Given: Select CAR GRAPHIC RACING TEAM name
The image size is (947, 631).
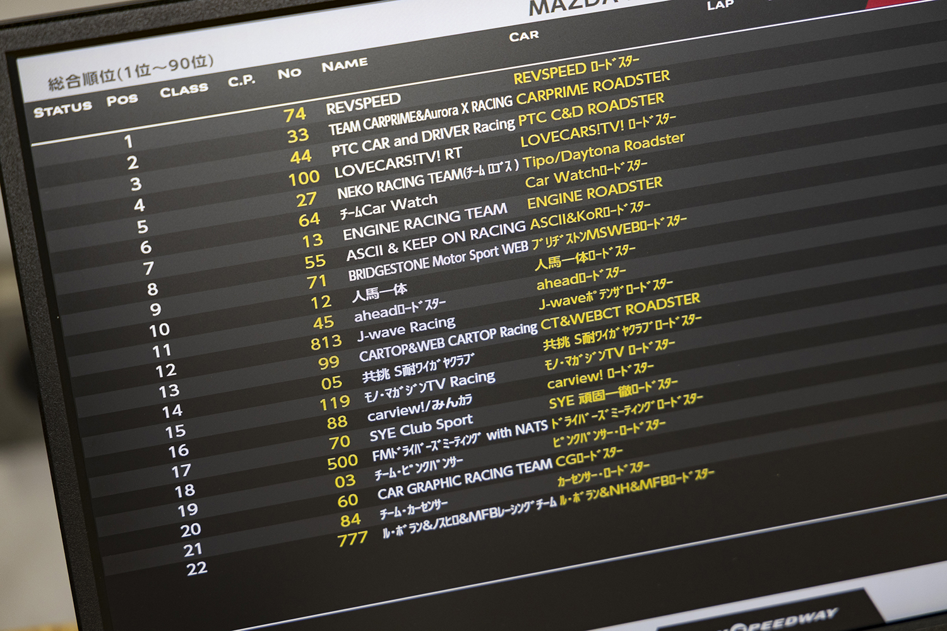Looking at the screenshot, I should 465,480.
